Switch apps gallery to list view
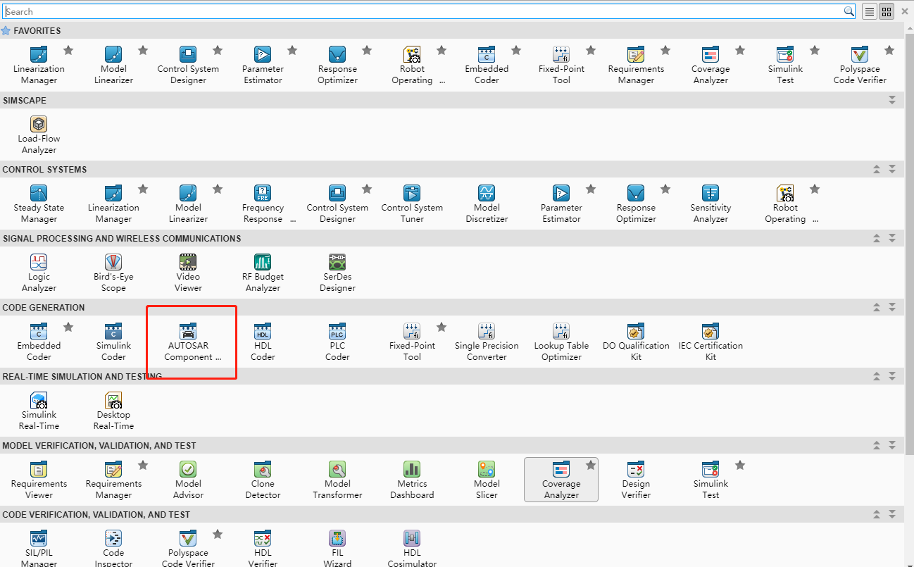Screen dimensions: 914x567 tap(870, 11)
